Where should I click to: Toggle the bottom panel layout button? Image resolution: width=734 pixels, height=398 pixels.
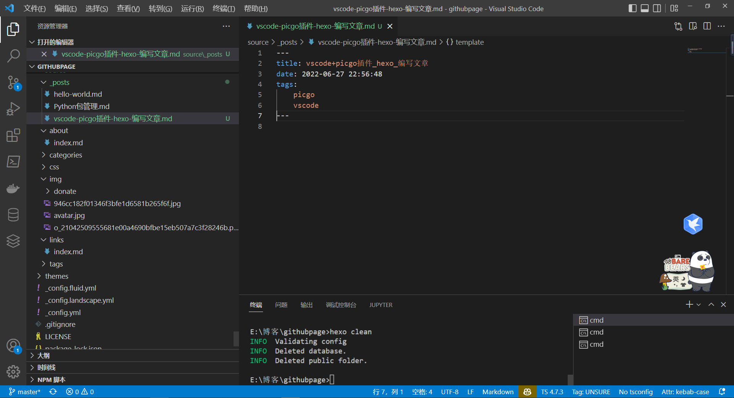pyautogui.click(x=645, y=8)
